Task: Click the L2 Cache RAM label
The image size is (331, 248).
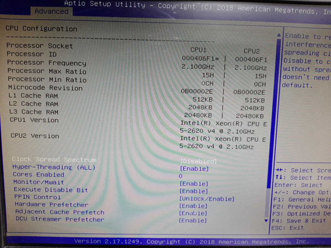Action: tap(34, 104)
